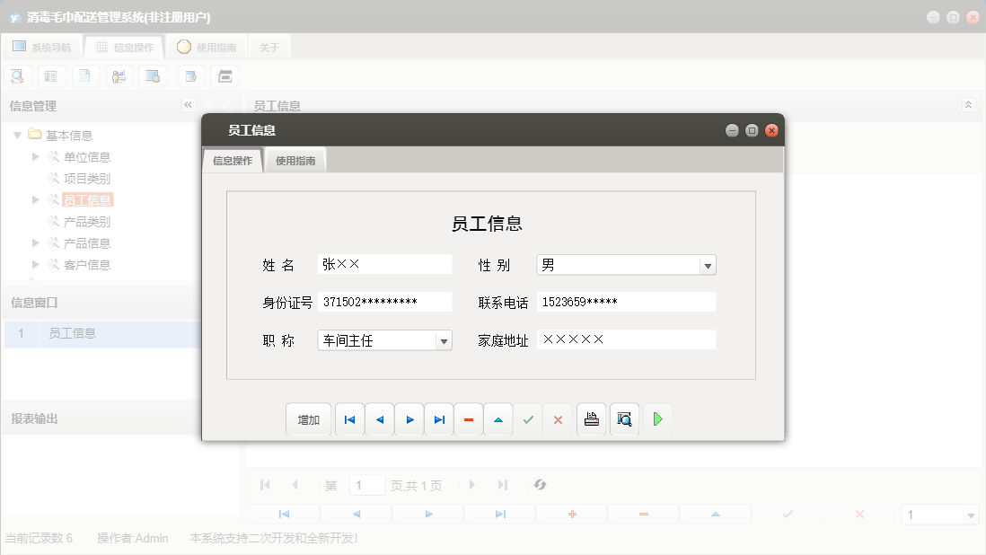The height and width of the screenshot is (555, 986).
Task: Refresh data with the bottom refresh icon
Action: tap(540, 484)
